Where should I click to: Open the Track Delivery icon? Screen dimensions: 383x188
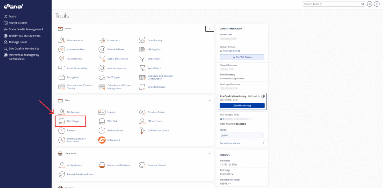pyautogui.click(x=61, y=59)
